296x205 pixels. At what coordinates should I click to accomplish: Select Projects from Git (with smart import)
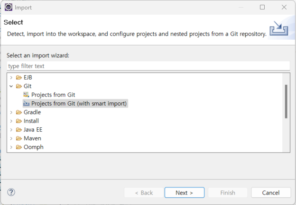[79, 103]
